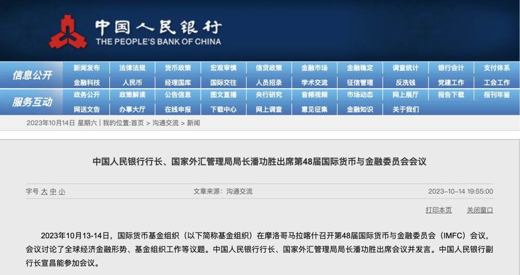
Task: Select 银行会计 menu item
Action: tap(451, 68)
